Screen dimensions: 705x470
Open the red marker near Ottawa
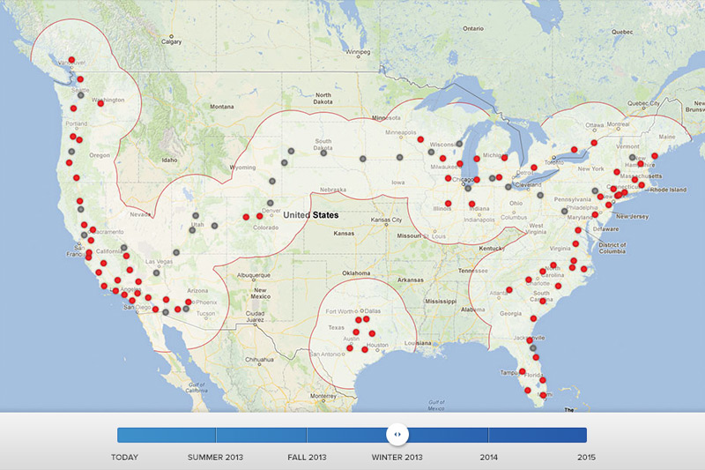coord(594,143)
